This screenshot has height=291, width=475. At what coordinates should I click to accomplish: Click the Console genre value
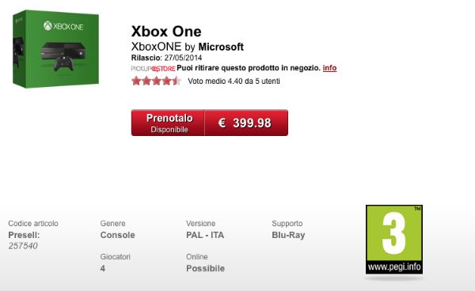117,235
